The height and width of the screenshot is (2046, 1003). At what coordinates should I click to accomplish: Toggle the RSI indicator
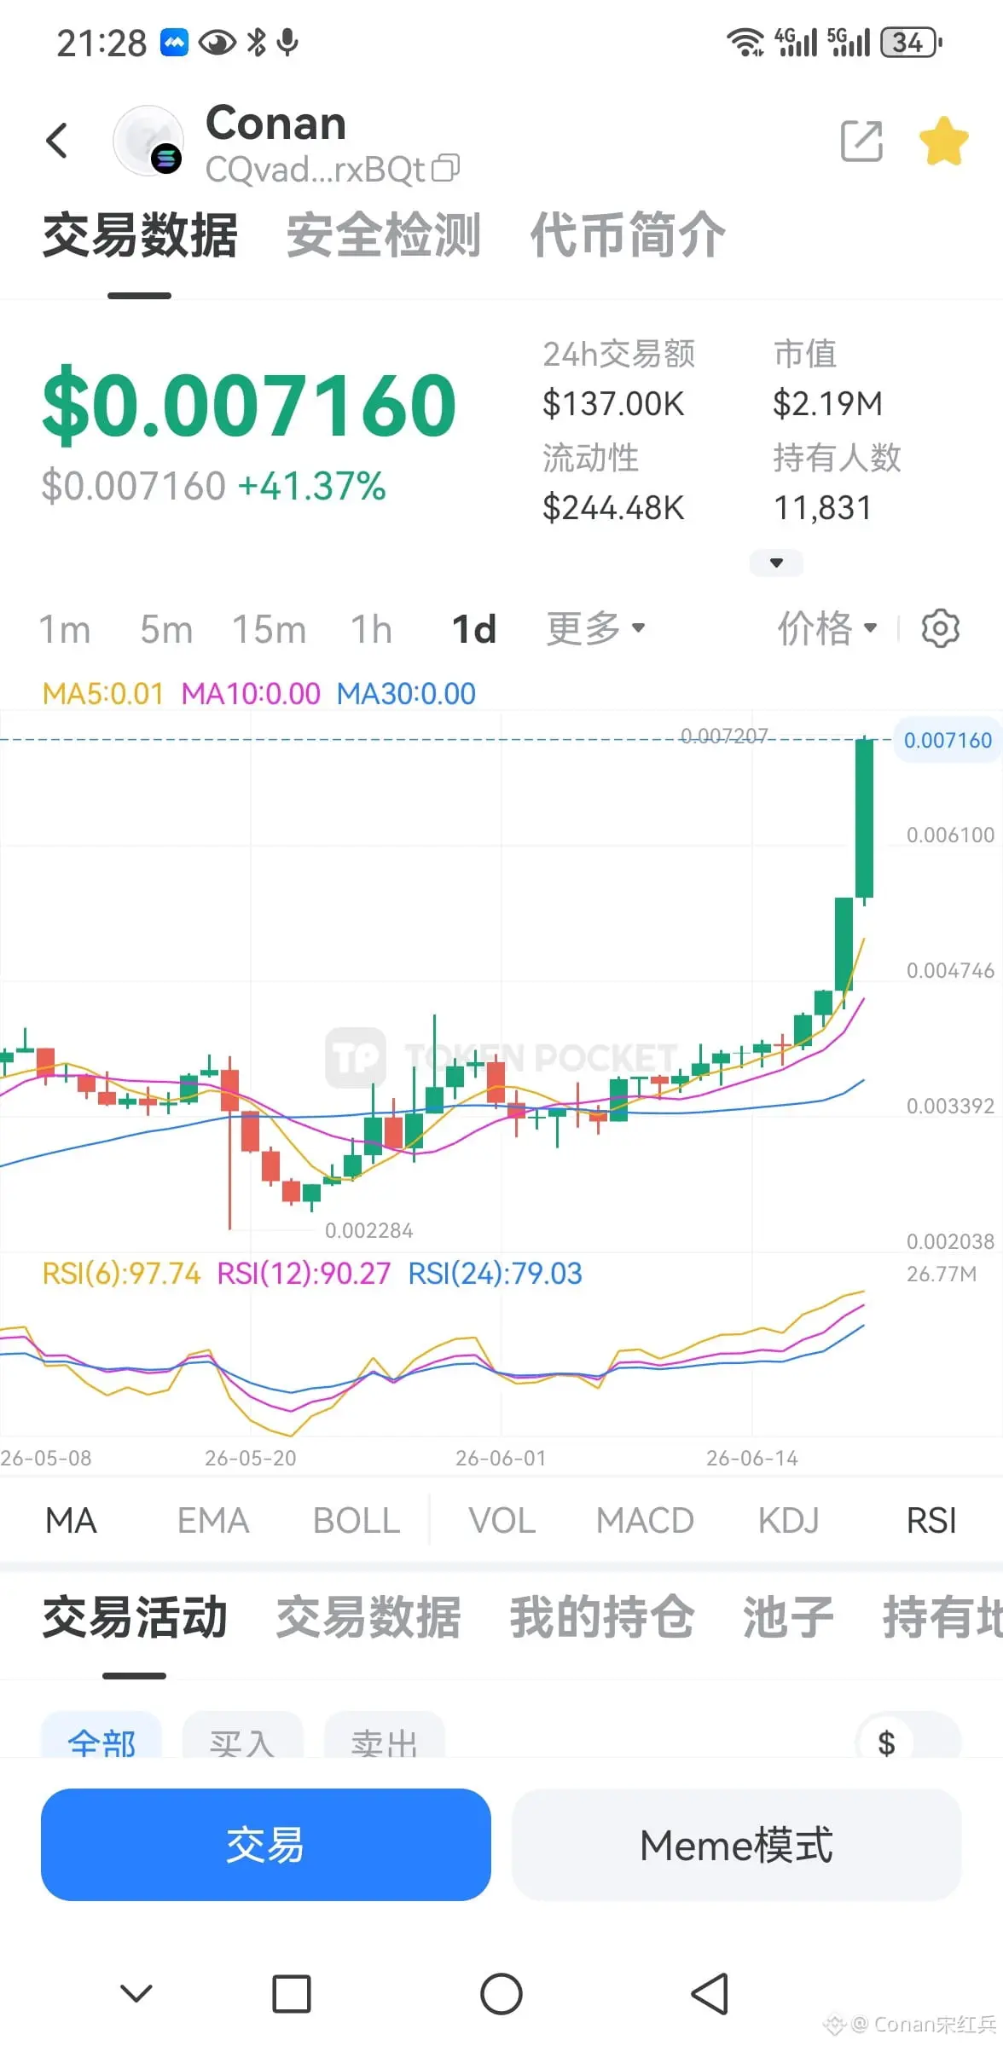click(931, 1521)
